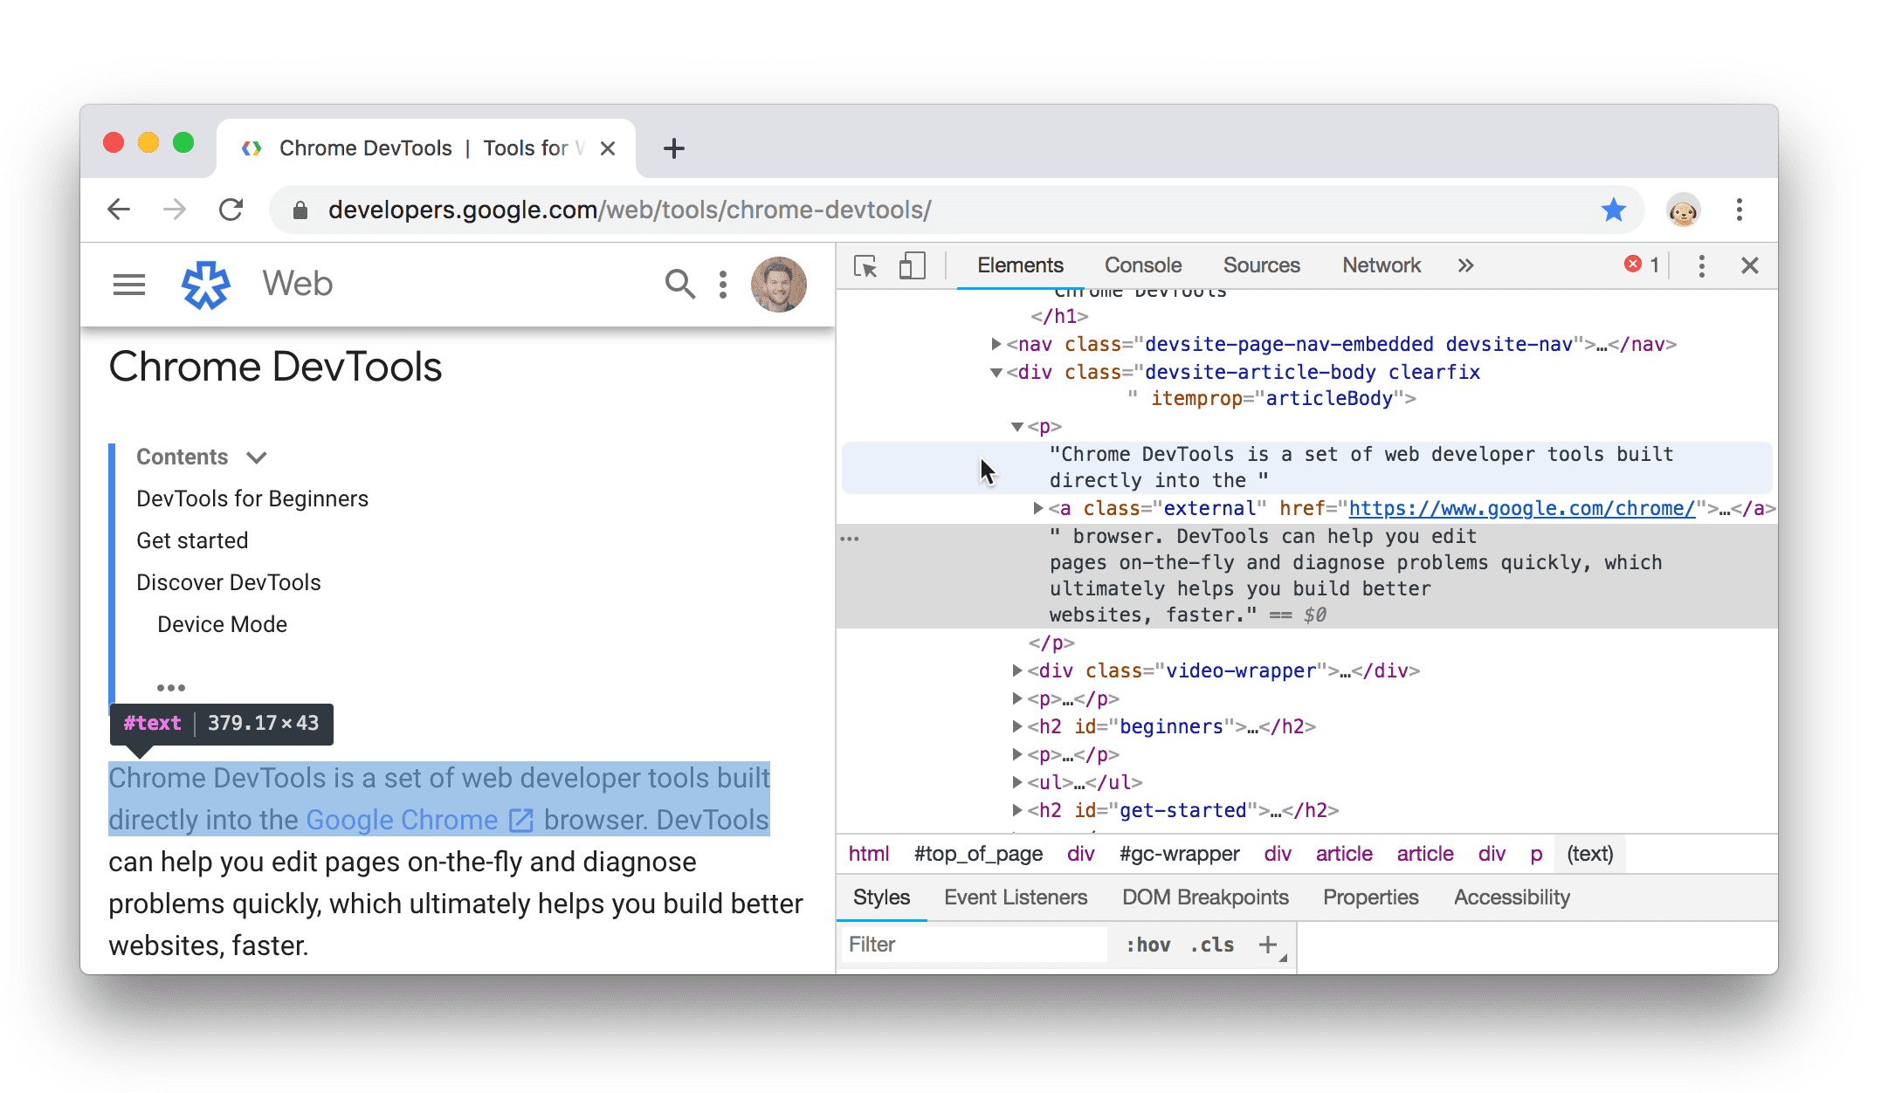Screen dimensions: 1888x1093
Task: Select the device toggle icon
Action: (912, 265)
